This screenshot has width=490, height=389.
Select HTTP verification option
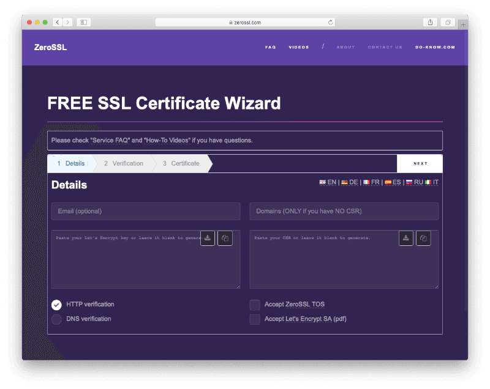click(x=56, y=305)
